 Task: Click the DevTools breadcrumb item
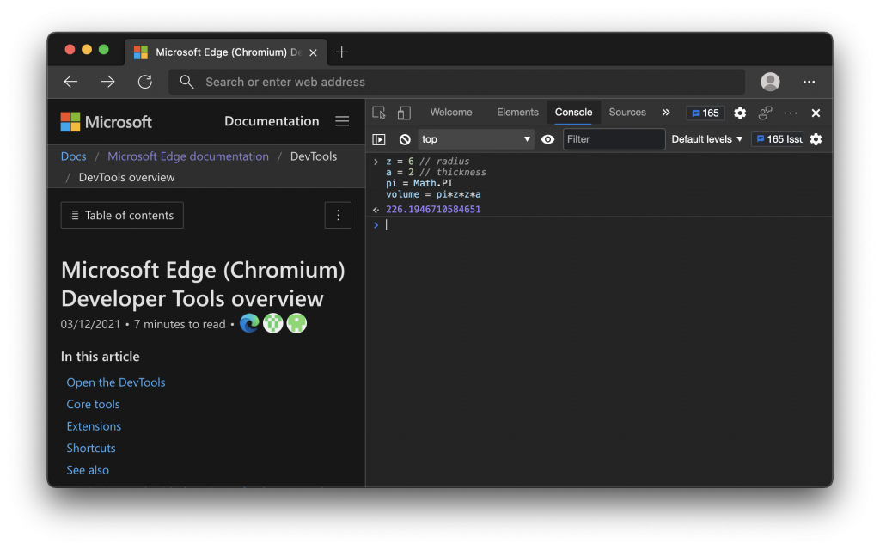point(314,156)
